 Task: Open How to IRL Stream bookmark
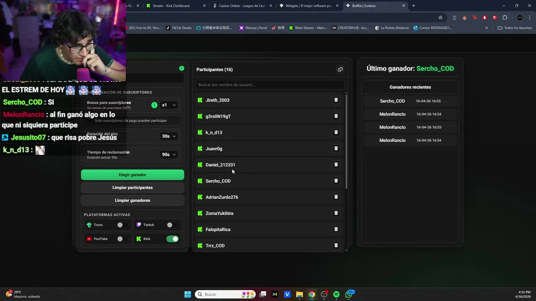tap(144, 28)
